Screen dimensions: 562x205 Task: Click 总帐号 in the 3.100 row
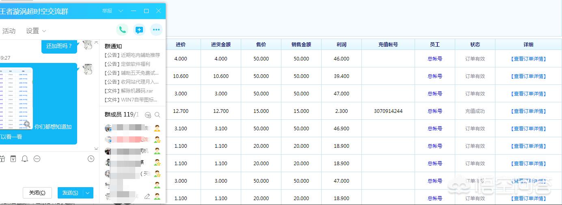pos(435,129)
